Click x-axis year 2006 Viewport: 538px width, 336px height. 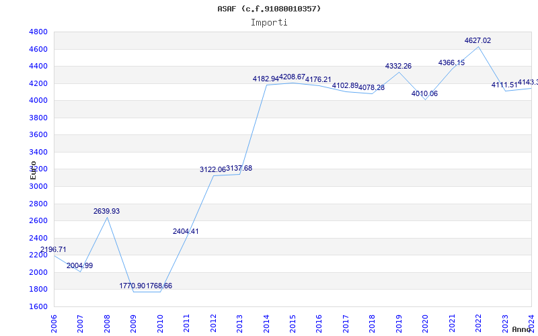54,324
